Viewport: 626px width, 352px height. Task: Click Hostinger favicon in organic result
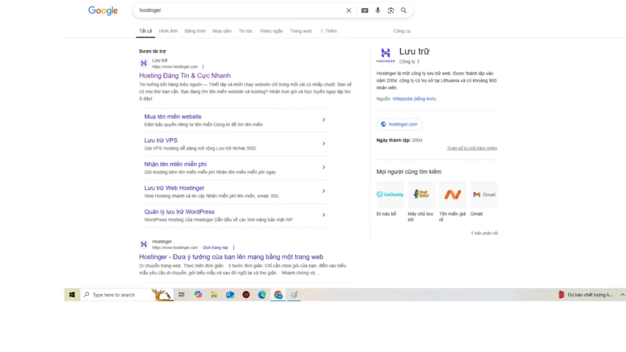pos(144,244)
